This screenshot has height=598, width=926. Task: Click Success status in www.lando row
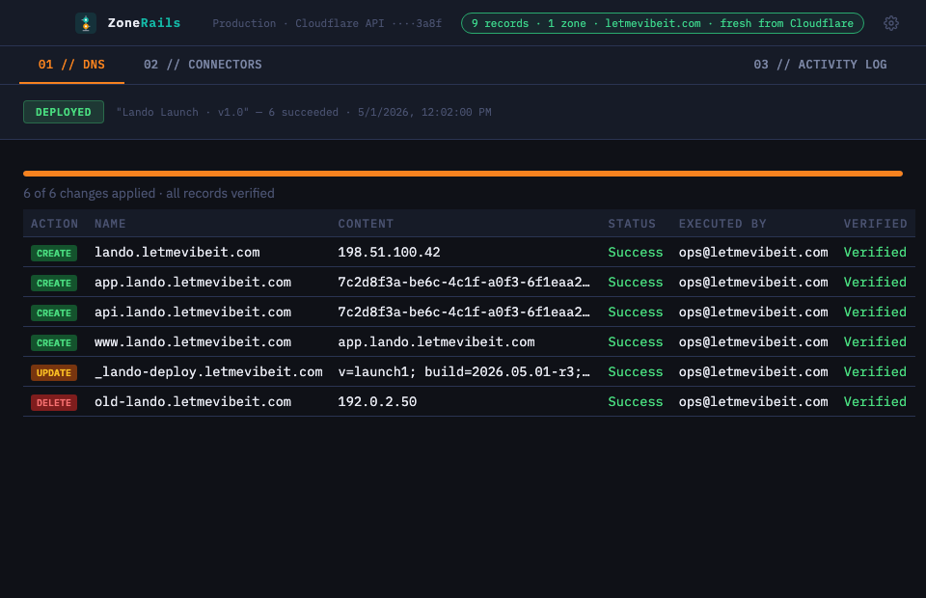[636, 341]
